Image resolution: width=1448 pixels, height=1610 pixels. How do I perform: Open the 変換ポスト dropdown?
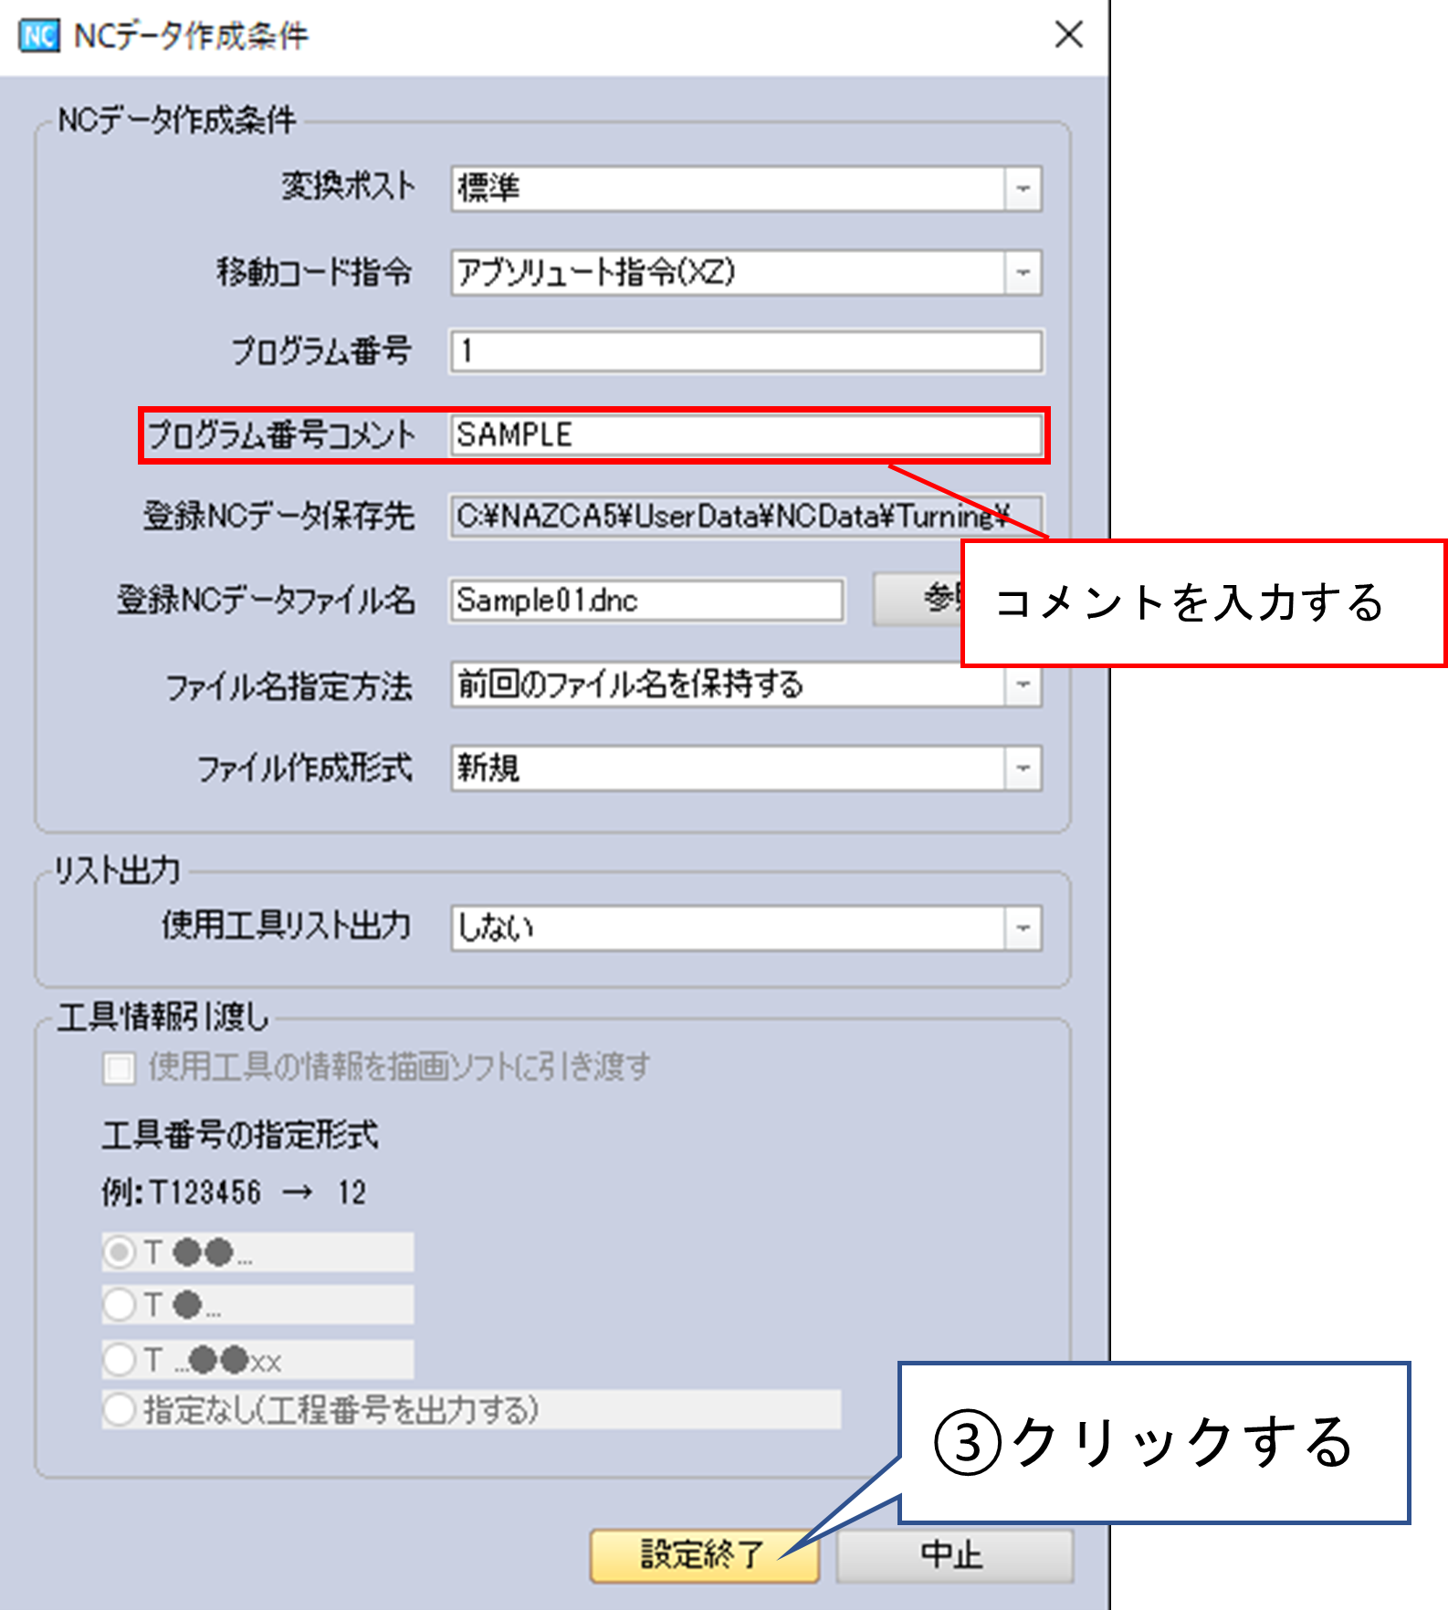point(1023,189)
